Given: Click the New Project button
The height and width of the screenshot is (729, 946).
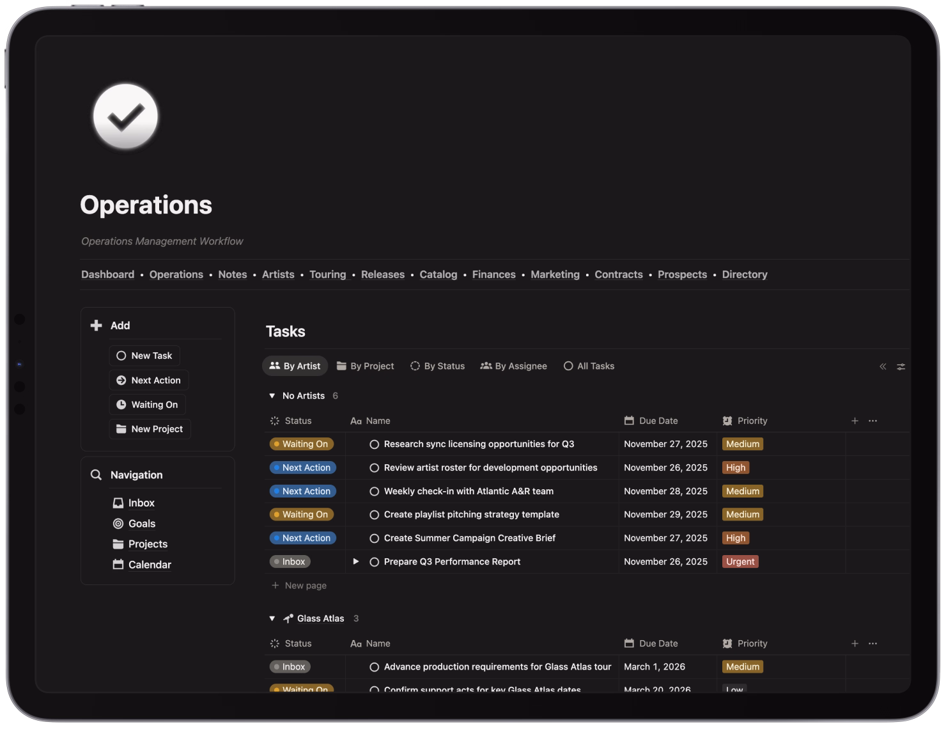Looking at the screenshot, I should point(150,428).
